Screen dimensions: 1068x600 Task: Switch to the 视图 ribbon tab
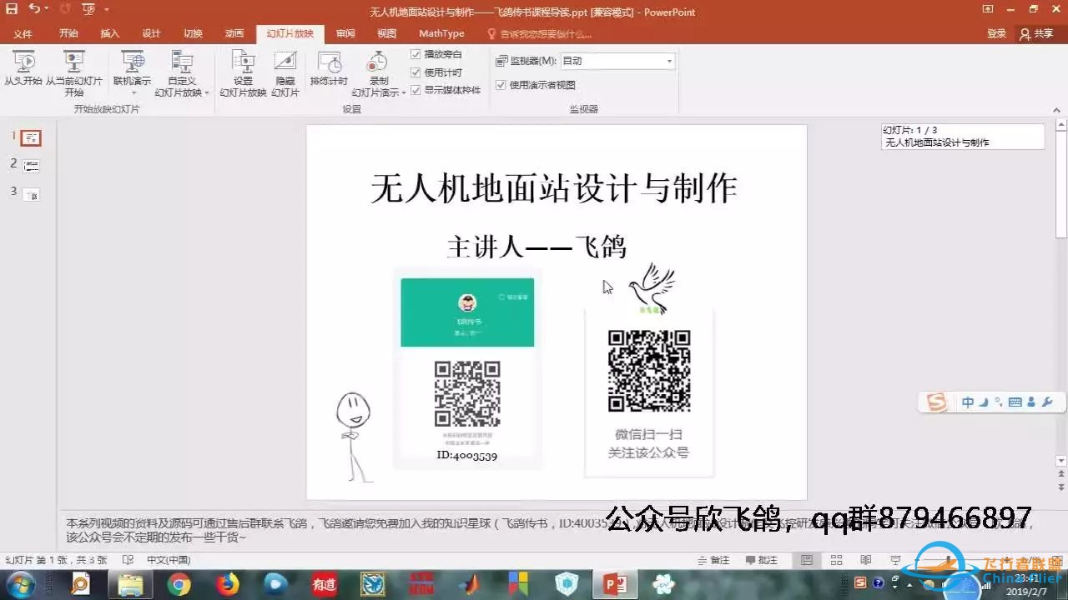pyautogui.click(x=387, y=33)
